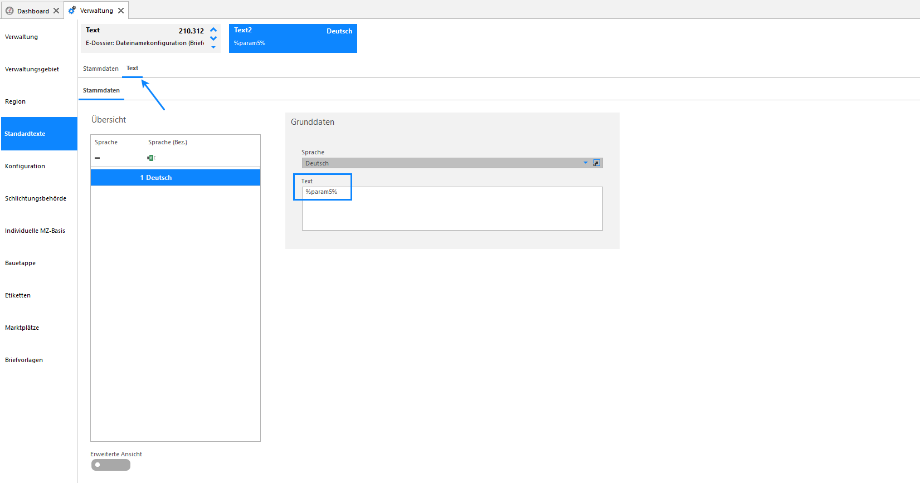Click the Sprache (Bez.) column header
920x483 pixels.
tap(168, 142)
